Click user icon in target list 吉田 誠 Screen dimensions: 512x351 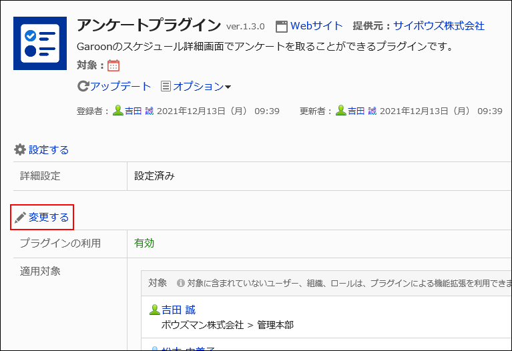pyautogui.click(x=154, y=310)
